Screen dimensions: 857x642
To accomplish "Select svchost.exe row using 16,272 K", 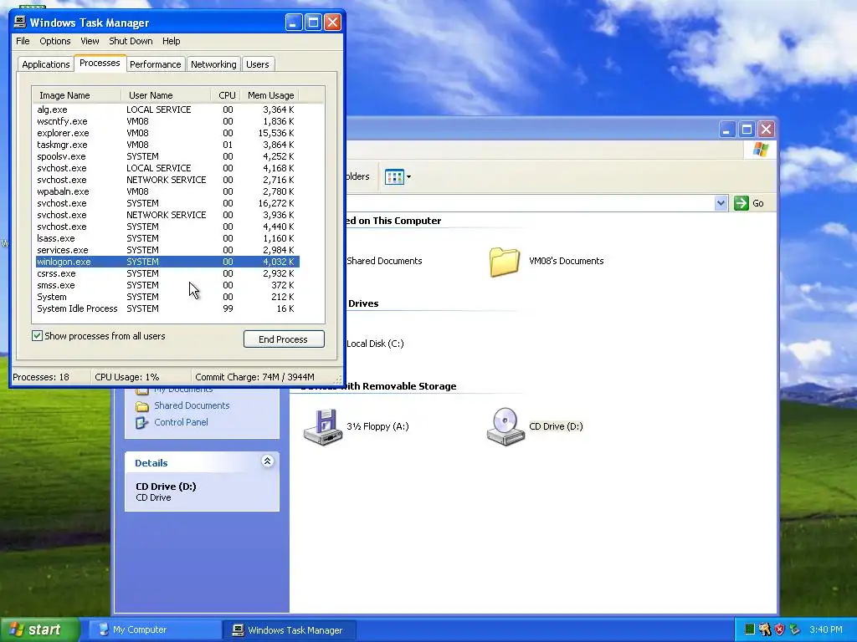I will pos(167,203).
